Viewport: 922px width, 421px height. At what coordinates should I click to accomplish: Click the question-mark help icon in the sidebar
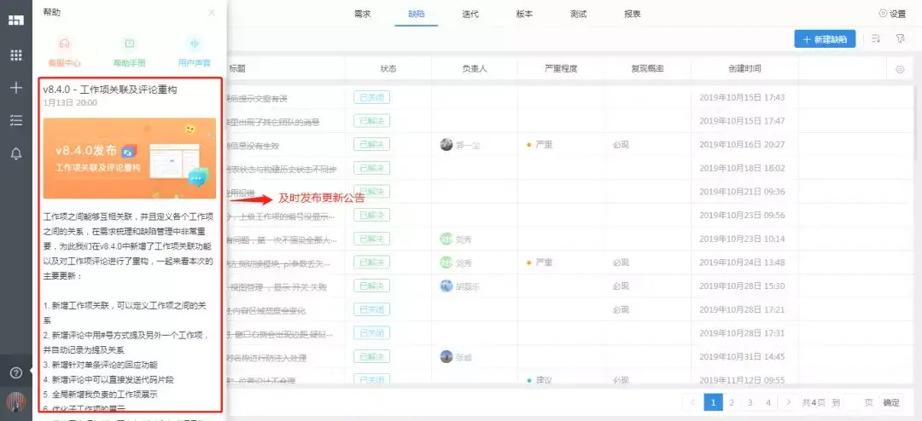(x=16, y=372)
